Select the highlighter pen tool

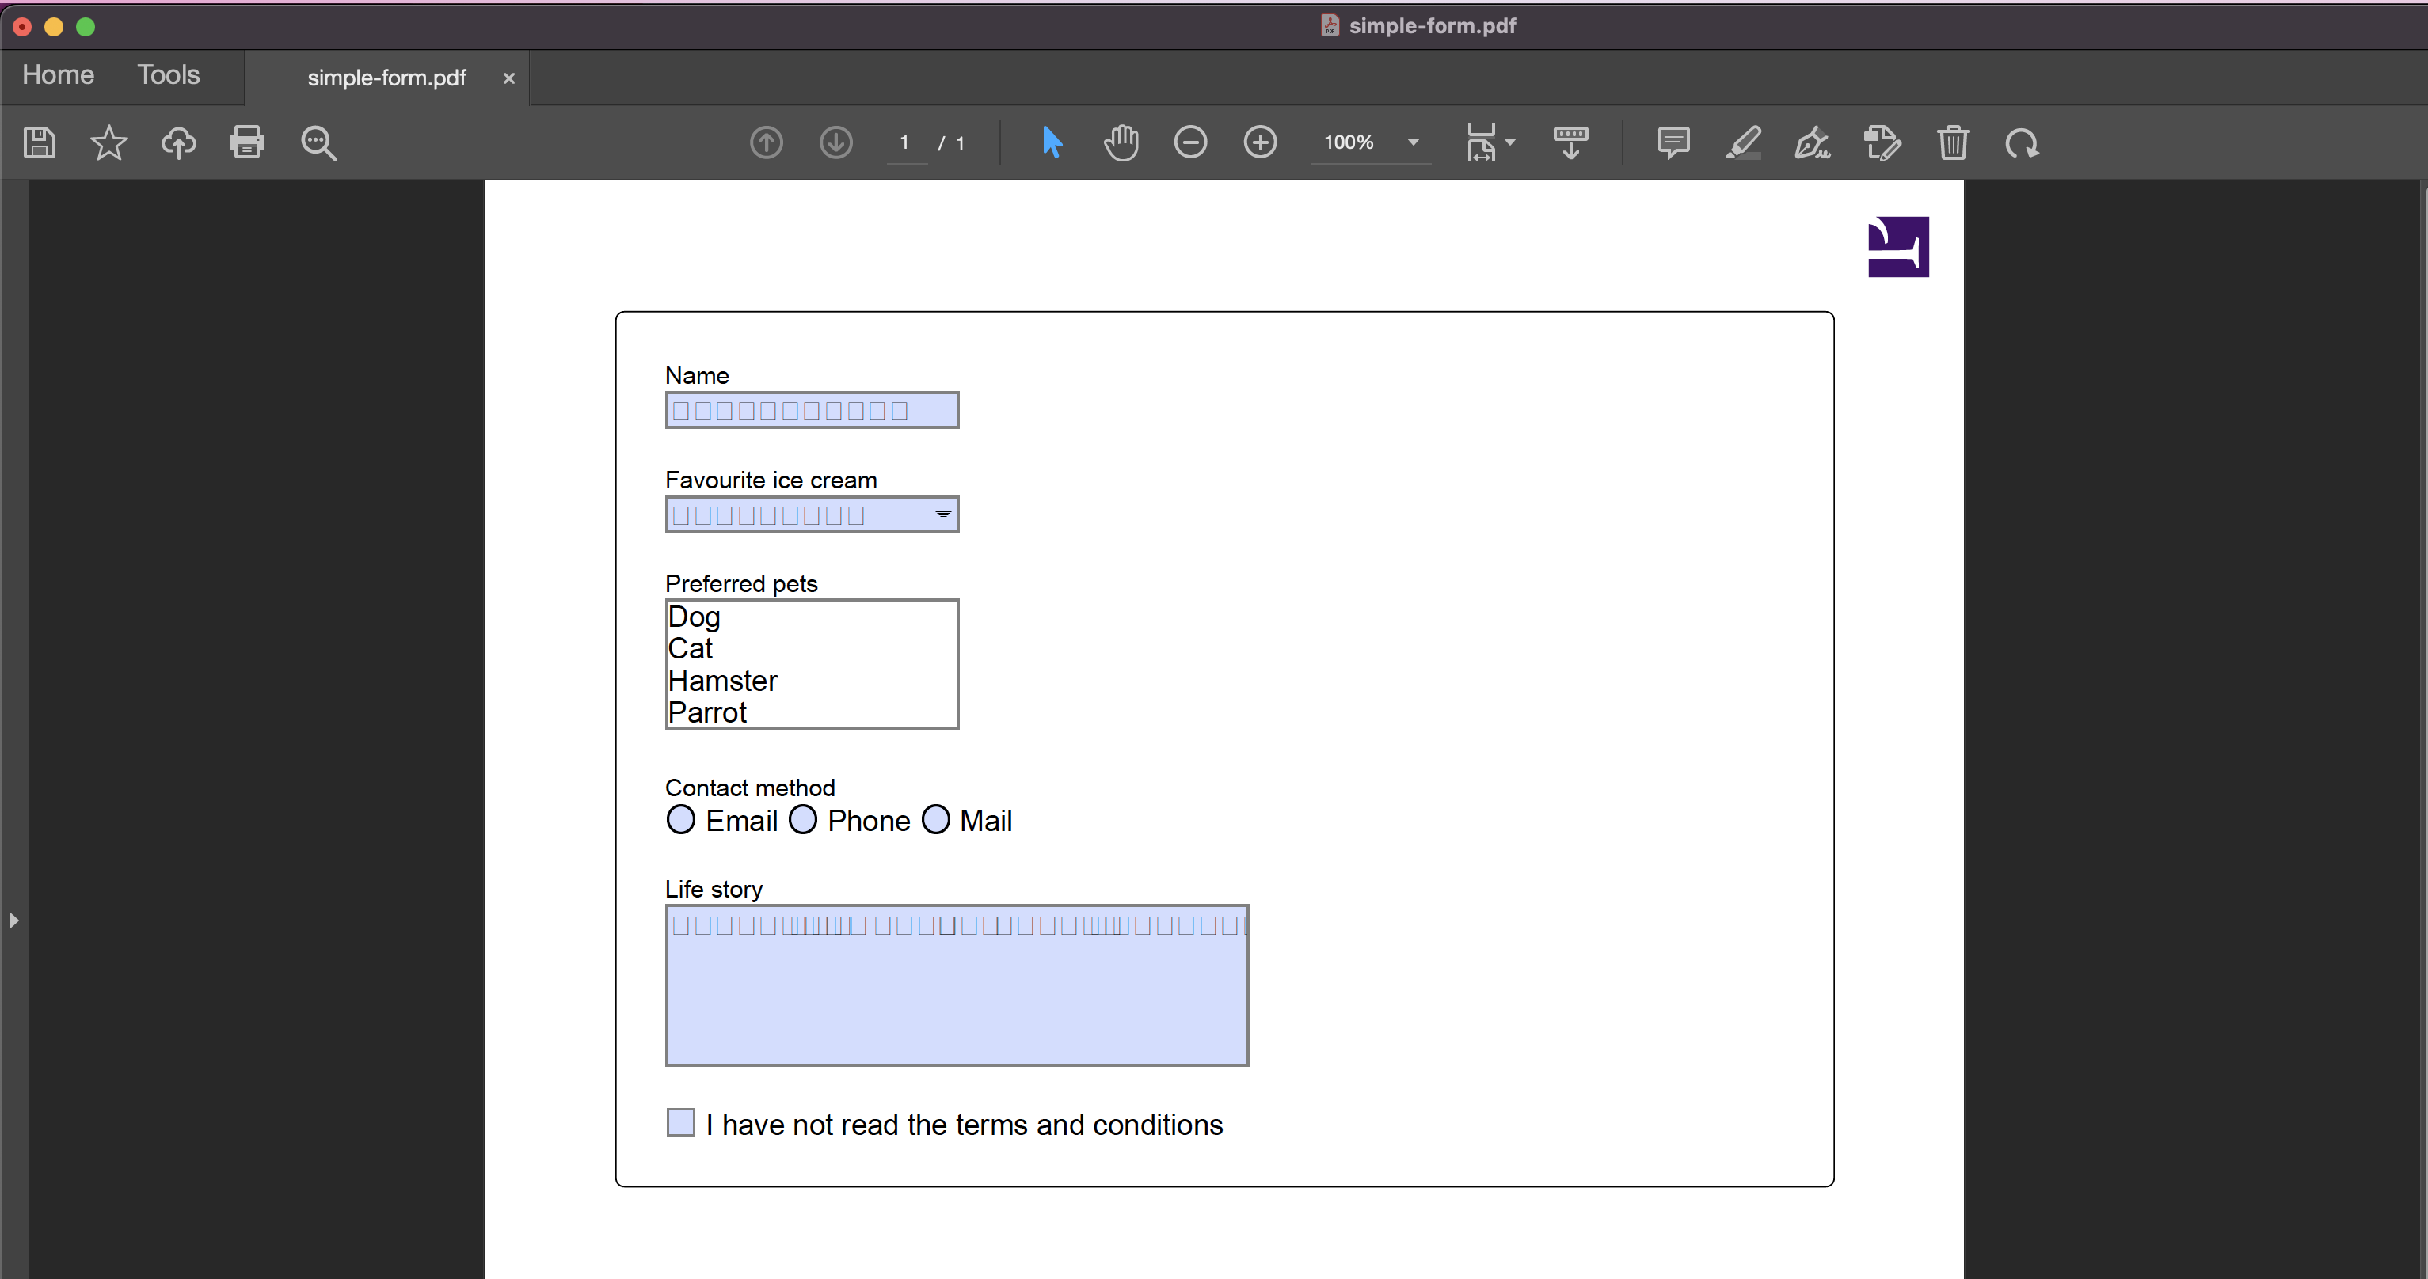pyautogui.click(x=1743, y=142)
